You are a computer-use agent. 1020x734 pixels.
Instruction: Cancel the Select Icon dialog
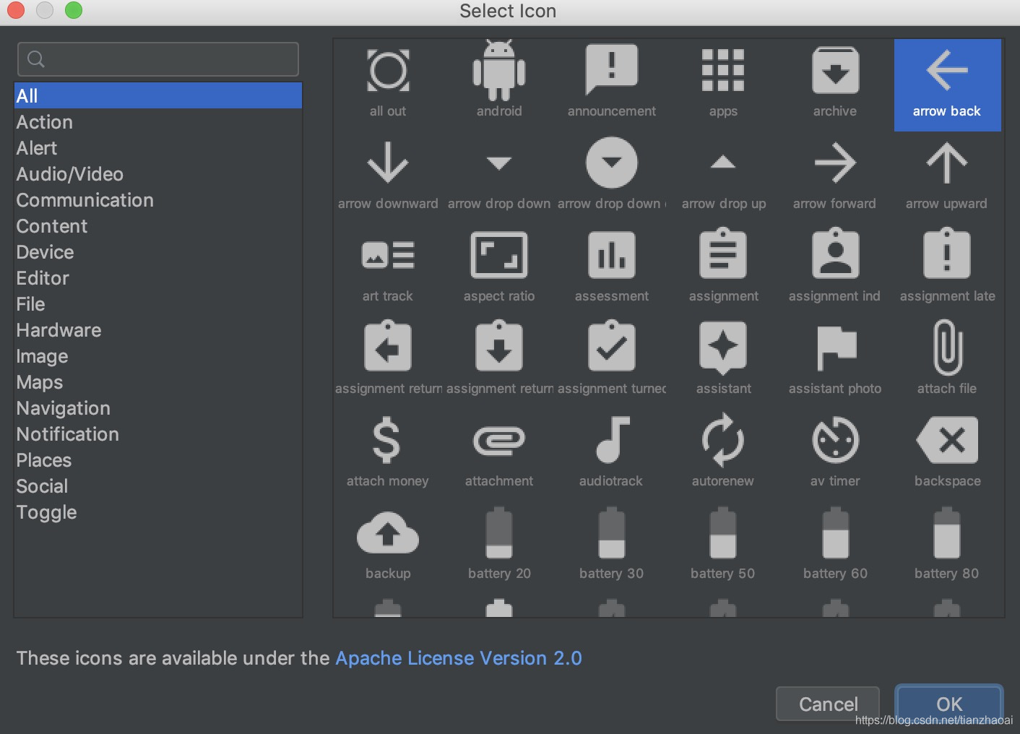(x=828, y=704)
